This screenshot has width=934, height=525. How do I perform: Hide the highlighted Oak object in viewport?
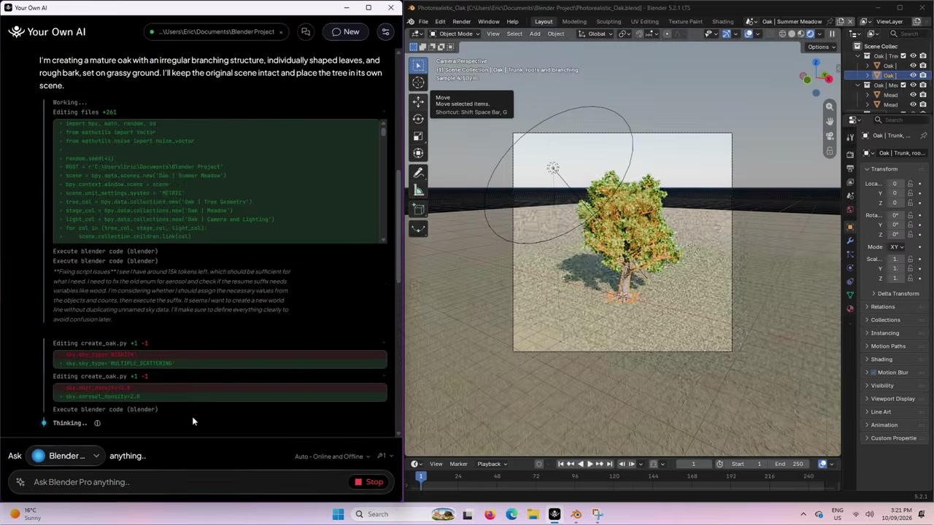(x=913, y=75)
